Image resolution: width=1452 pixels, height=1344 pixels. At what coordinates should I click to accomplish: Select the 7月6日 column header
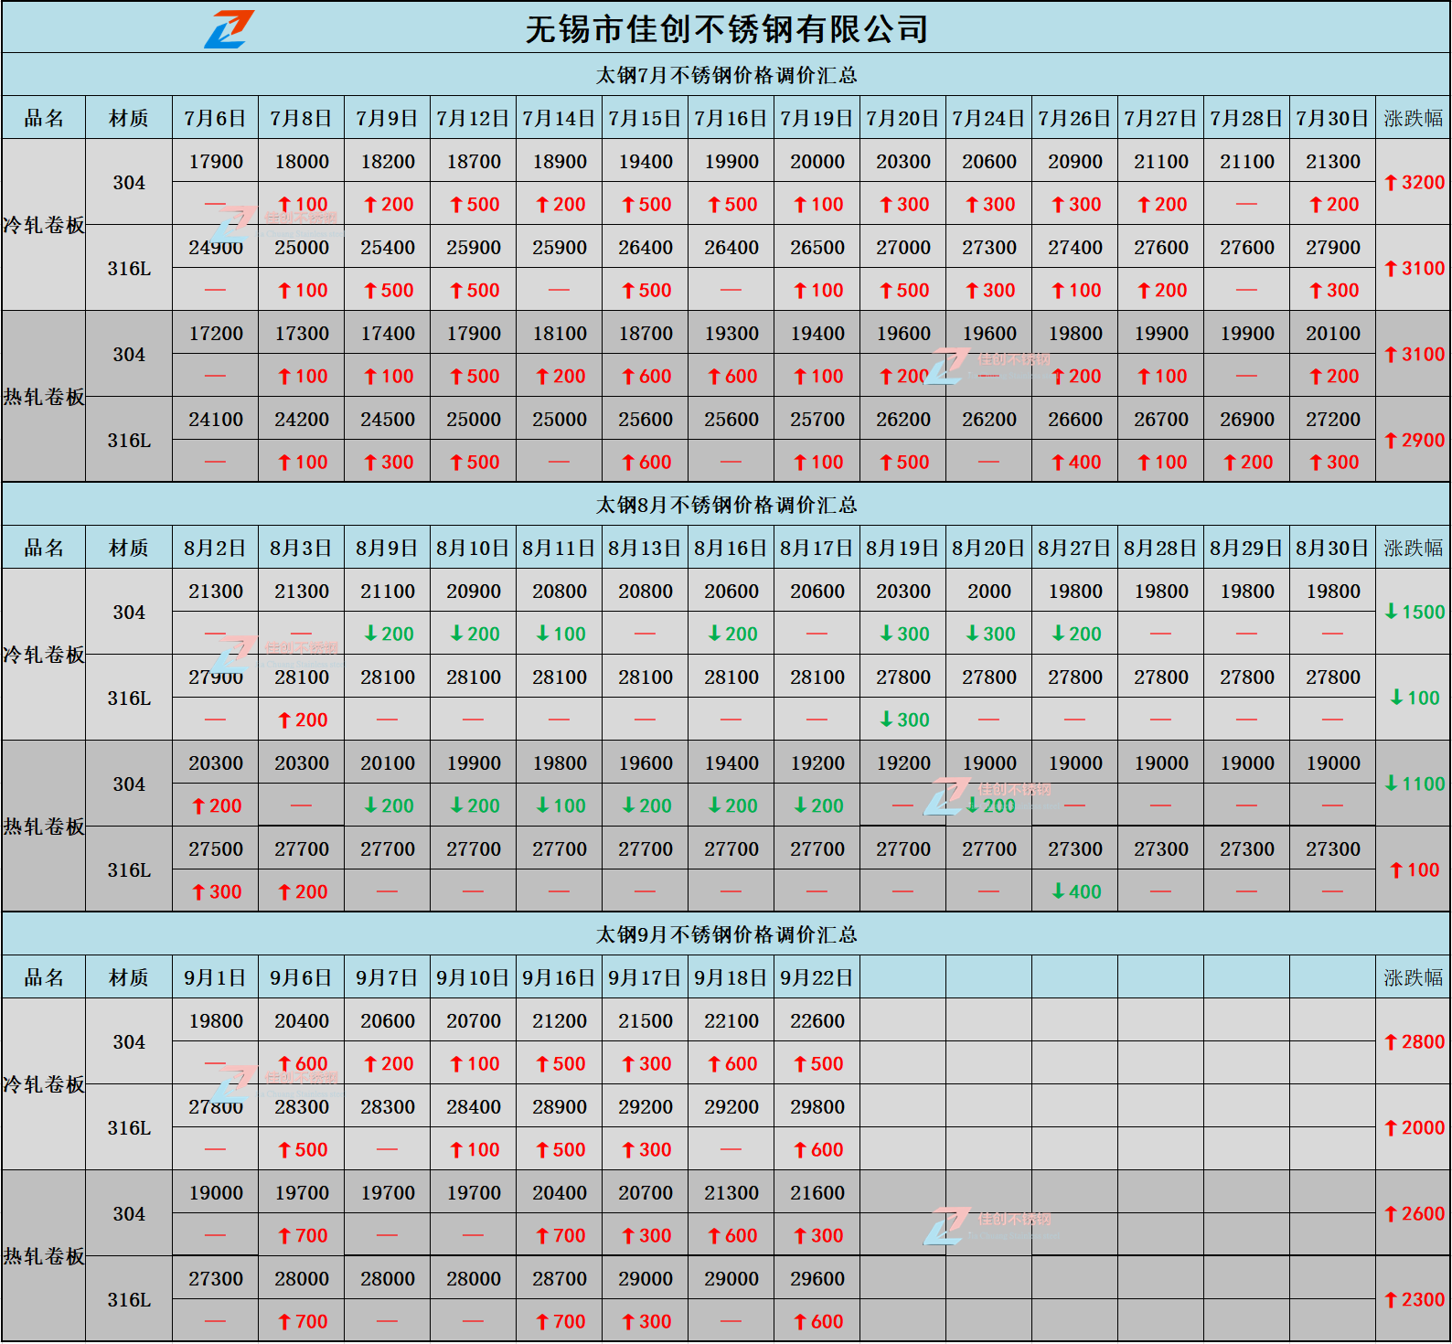tap(216, 118)
